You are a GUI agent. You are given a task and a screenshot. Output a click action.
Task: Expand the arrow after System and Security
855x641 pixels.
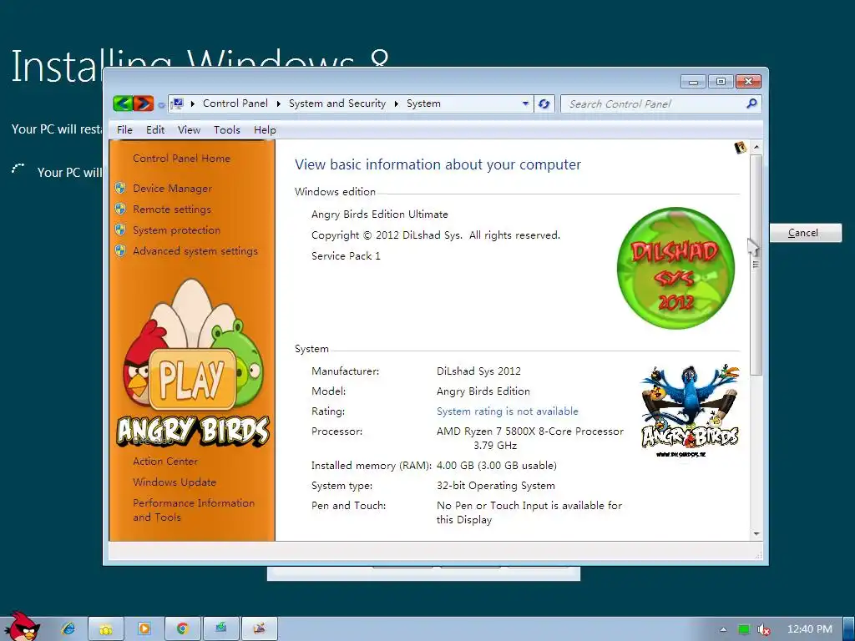pos(397,103)
